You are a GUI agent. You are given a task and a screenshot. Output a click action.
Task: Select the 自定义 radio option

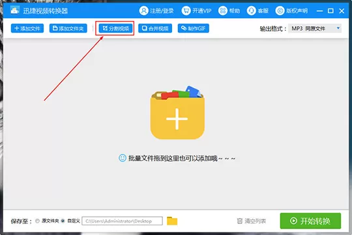point(63,221)
